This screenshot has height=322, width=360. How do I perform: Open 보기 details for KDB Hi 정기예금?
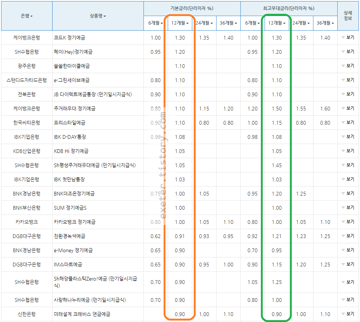348,151
